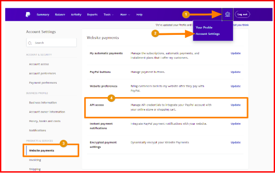Click the 'API access' row label
This screenshot has width=275, height=173.
point(97,105)
